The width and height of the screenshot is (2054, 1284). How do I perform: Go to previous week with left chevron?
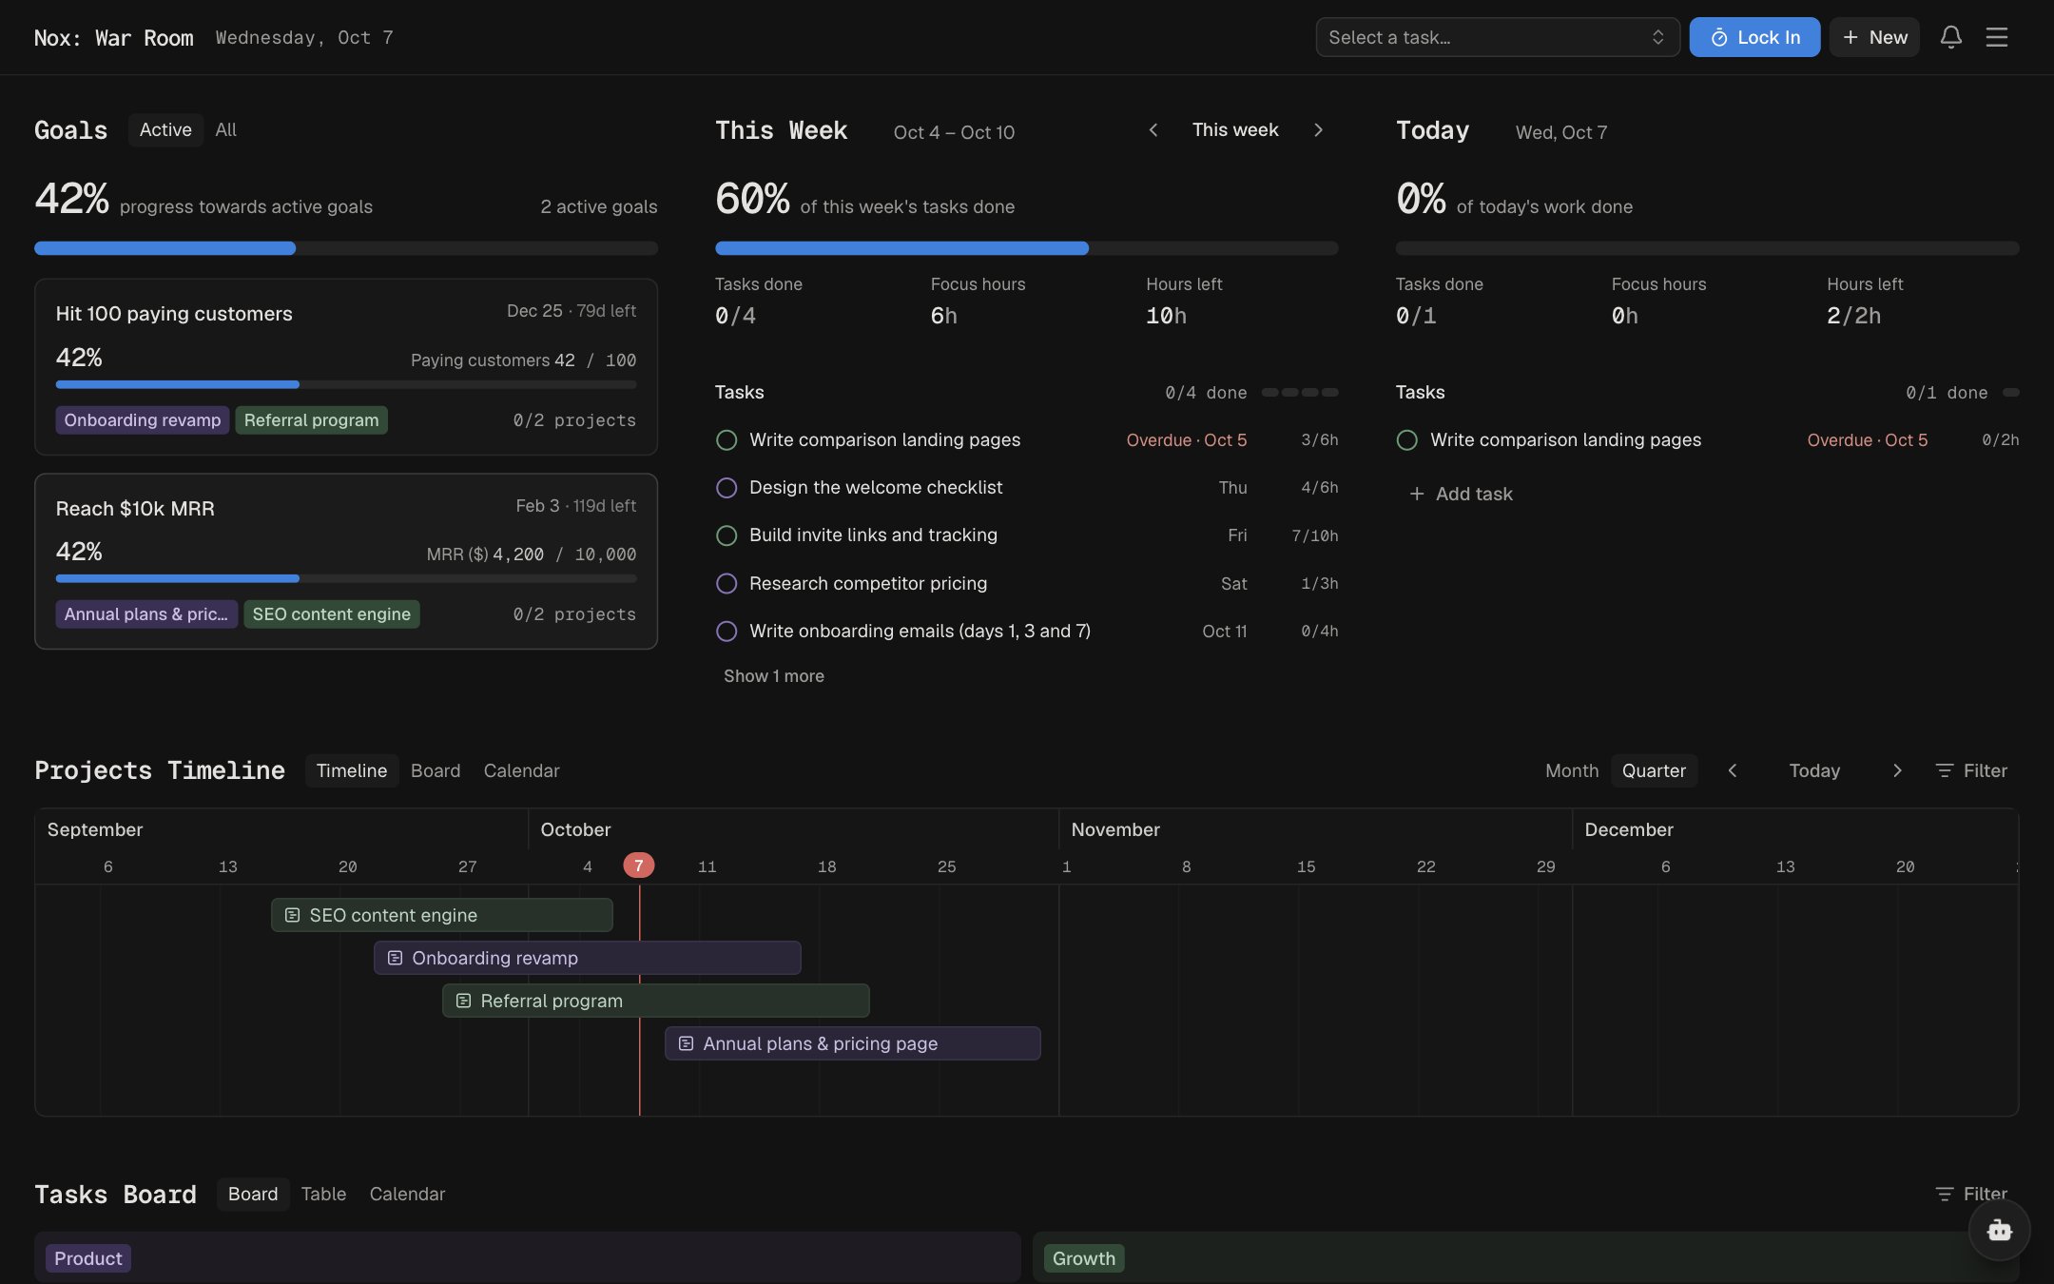tap(1153, 130)
